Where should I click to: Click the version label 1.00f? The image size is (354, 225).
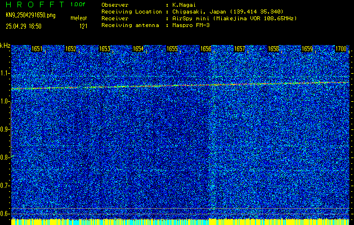78,4
